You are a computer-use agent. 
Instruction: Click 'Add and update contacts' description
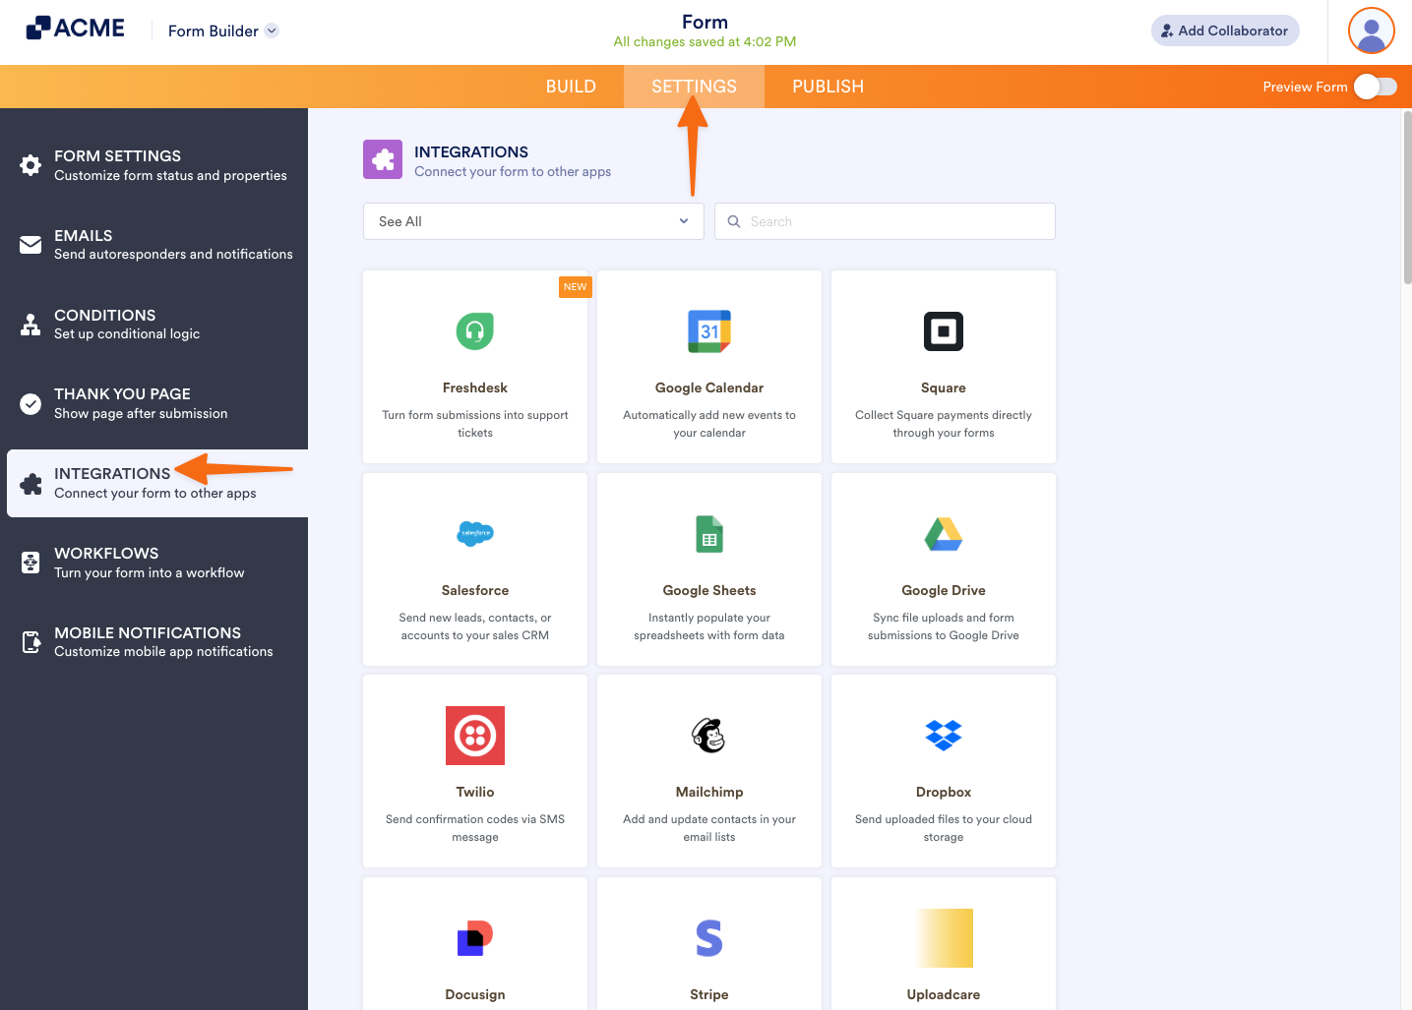709,828
